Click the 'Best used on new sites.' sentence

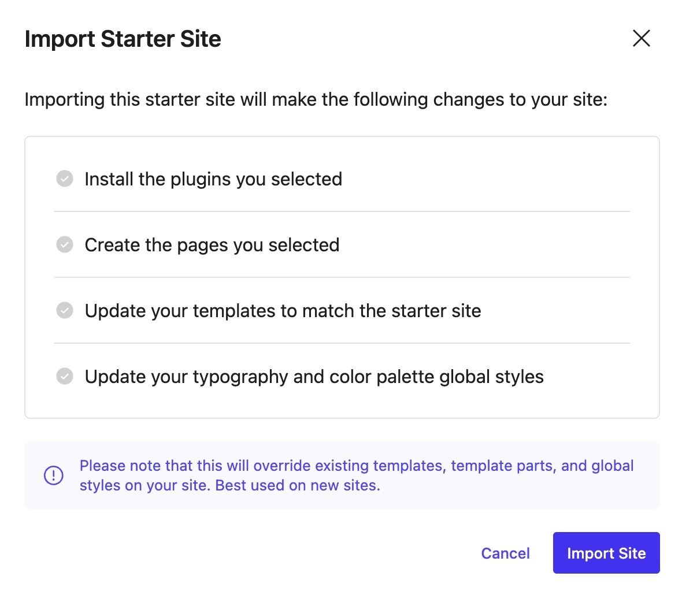click(x=298, y=485)
